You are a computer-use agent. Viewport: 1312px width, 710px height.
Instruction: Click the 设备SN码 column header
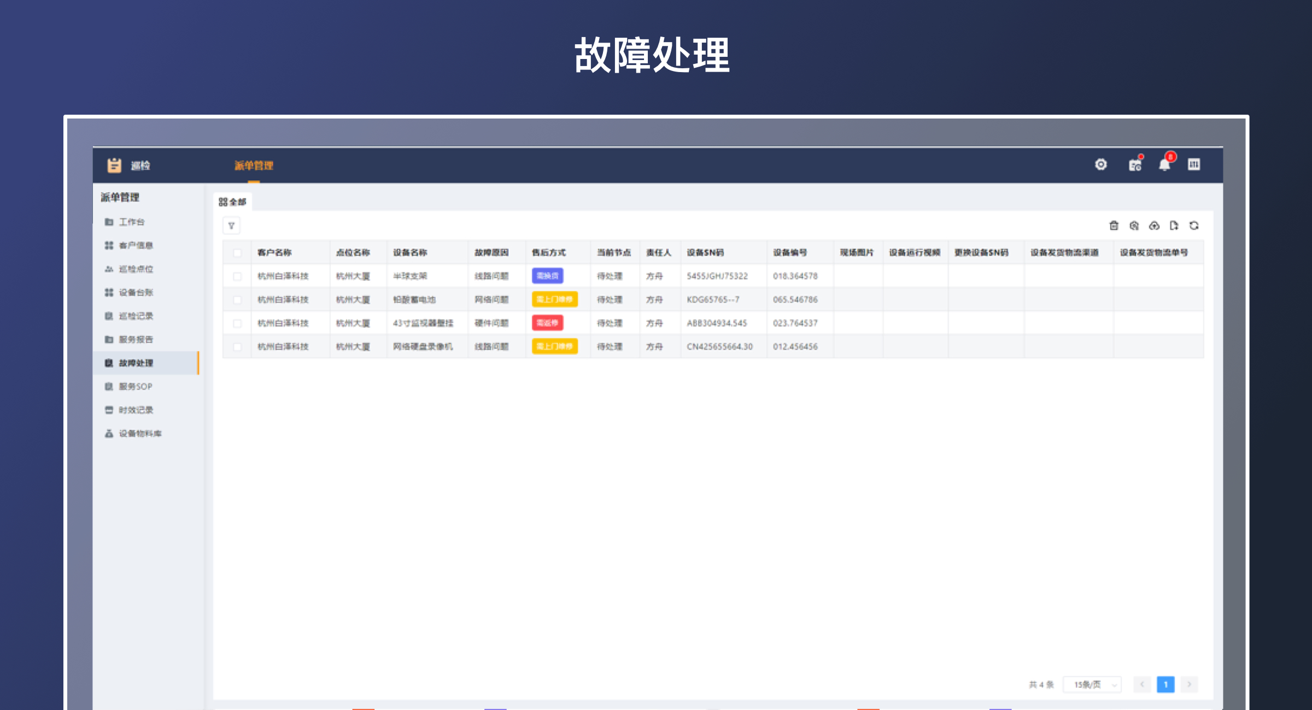coord(705,252)
